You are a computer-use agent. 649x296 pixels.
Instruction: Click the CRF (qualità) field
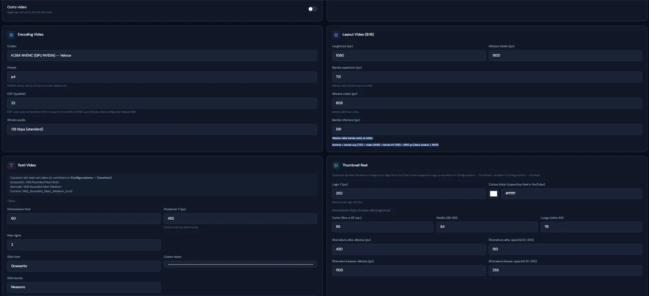pyautogui.click(x=162, y=103)
